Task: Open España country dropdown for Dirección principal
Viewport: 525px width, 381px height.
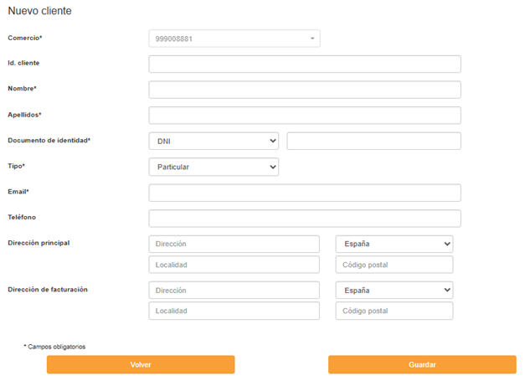Action: [394, 245]
